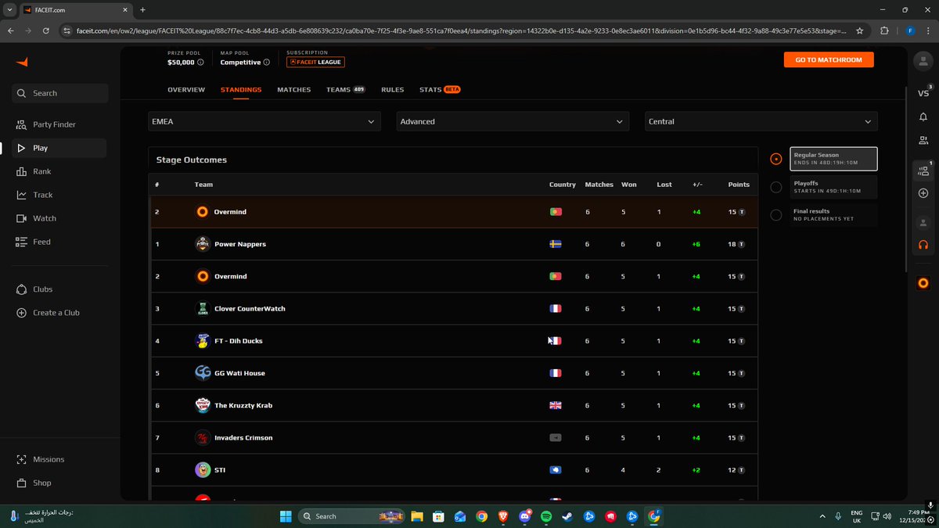Switch to the Matches tab

click(x=294, y=90)
